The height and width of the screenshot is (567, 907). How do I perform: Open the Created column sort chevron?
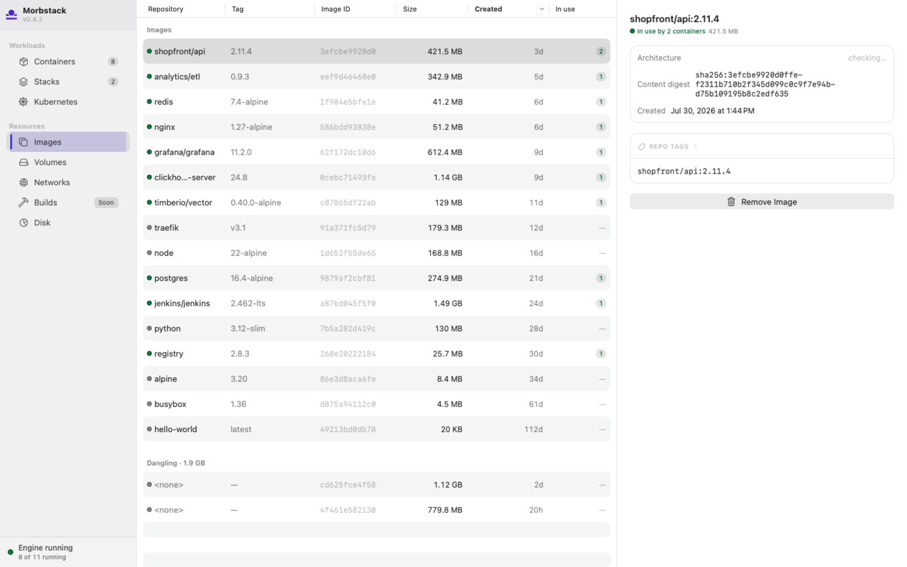click(541, 9)
